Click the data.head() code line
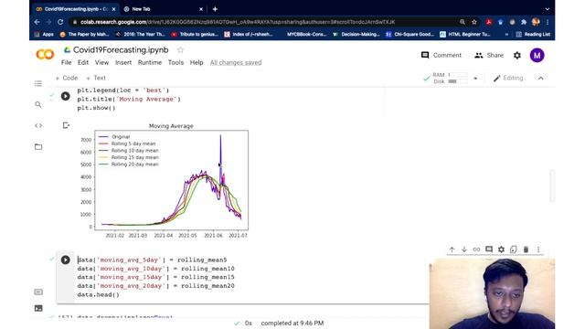The width and height of the screenshot is (585, 329). (98, 294)
